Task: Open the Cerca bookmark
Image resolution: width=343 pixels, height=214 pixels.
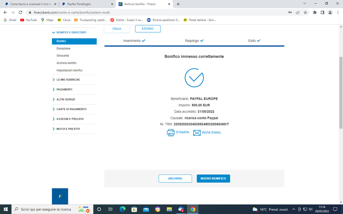Action: 64,20
